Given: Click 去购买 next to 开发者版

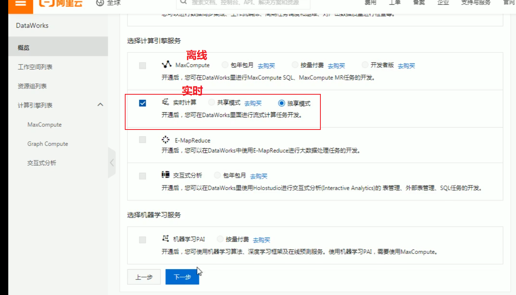Looking at the screenshot, I should 406,66.
